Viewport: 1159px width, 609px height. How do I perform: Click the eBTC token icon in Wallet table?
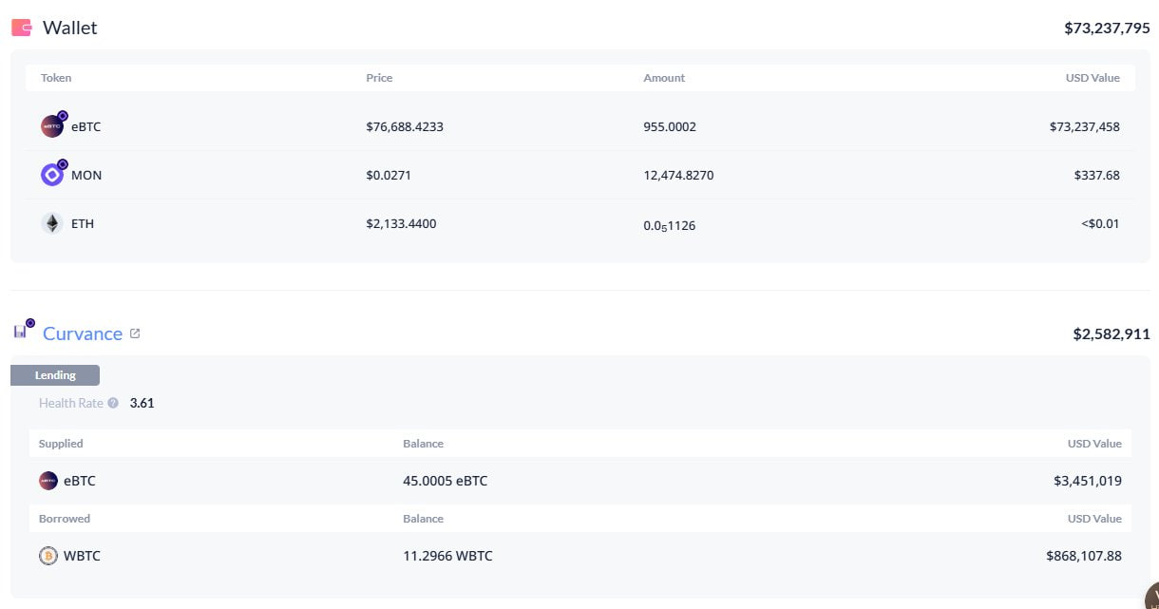52,125
